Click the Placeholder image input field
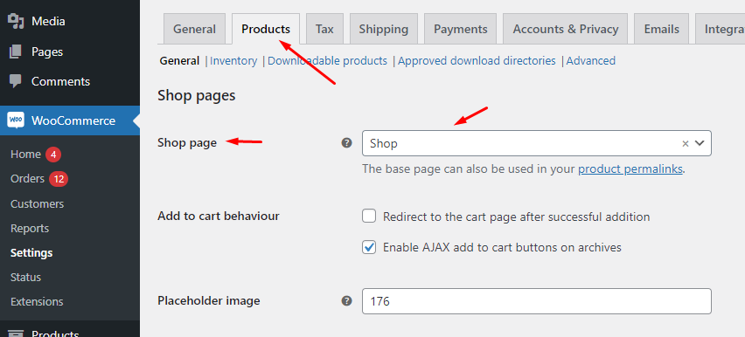 point(536,301)
